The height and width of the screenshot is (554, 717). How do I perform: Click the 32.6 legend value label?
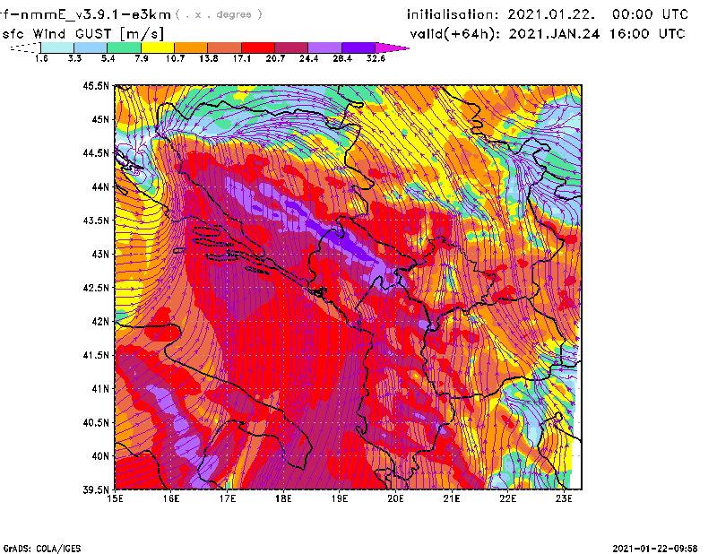point(376,58)
